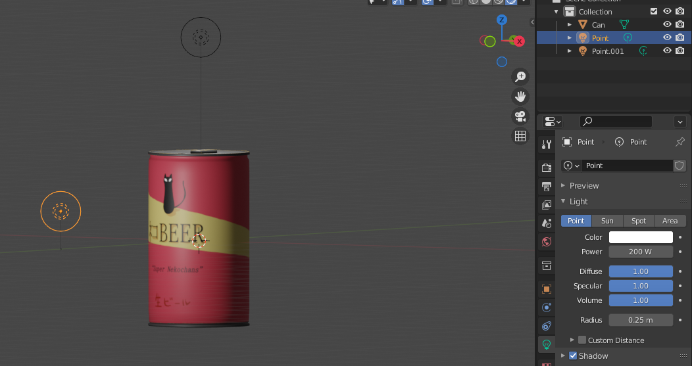Expand the Preview panel
This screenshot has width=692, height=366.
click(563, 186)
